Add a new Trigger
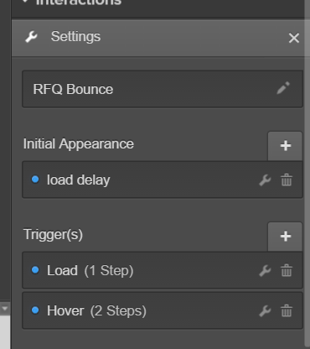This screenshot has width=310, height=349. [285, 237]
